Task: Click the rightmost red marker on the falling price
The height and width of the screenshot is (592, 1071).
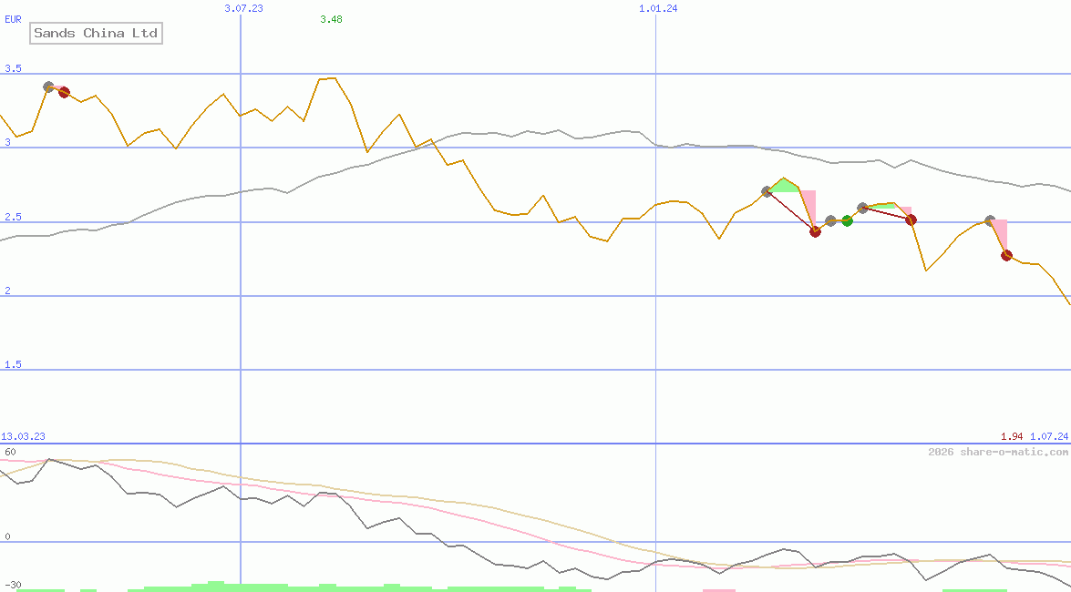Action: (1005, 255)
